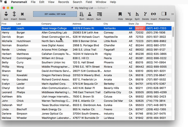Image resolution: width=188 pixels, height=127 pixels.
Task: Click the State column header
Action: click(x=131, y=24)
